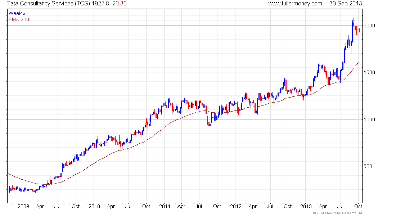The width and height of the screenshot is (396, 216).
Task: Click the change value -20.30
Action: (x=118, y=4)
